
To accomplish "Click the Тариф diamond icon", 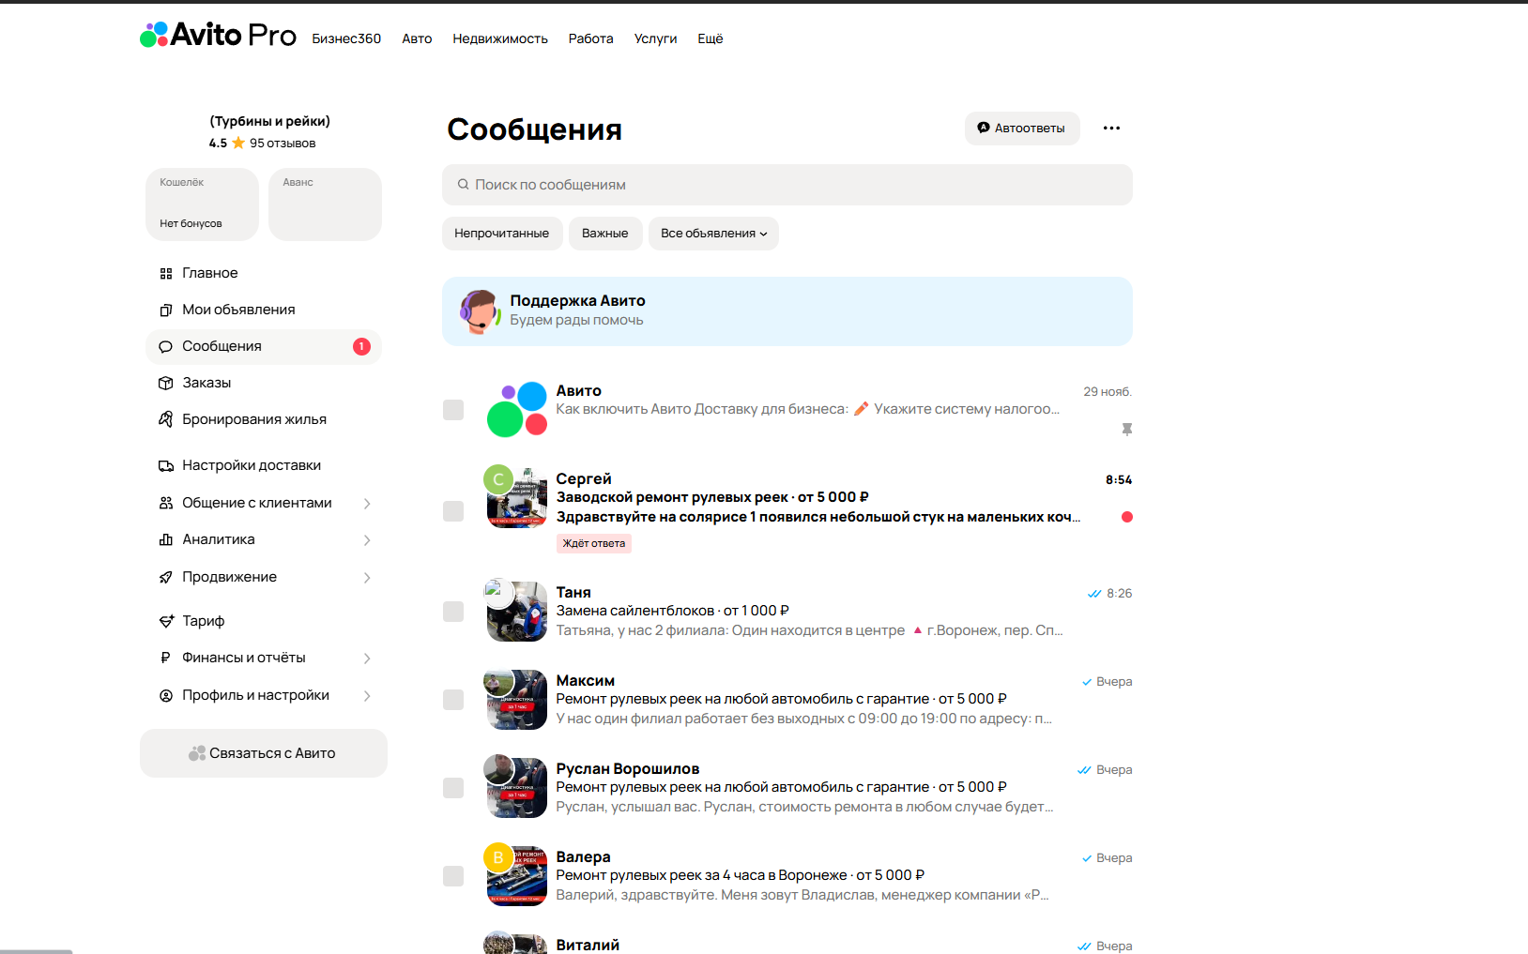I will point(166,621).
